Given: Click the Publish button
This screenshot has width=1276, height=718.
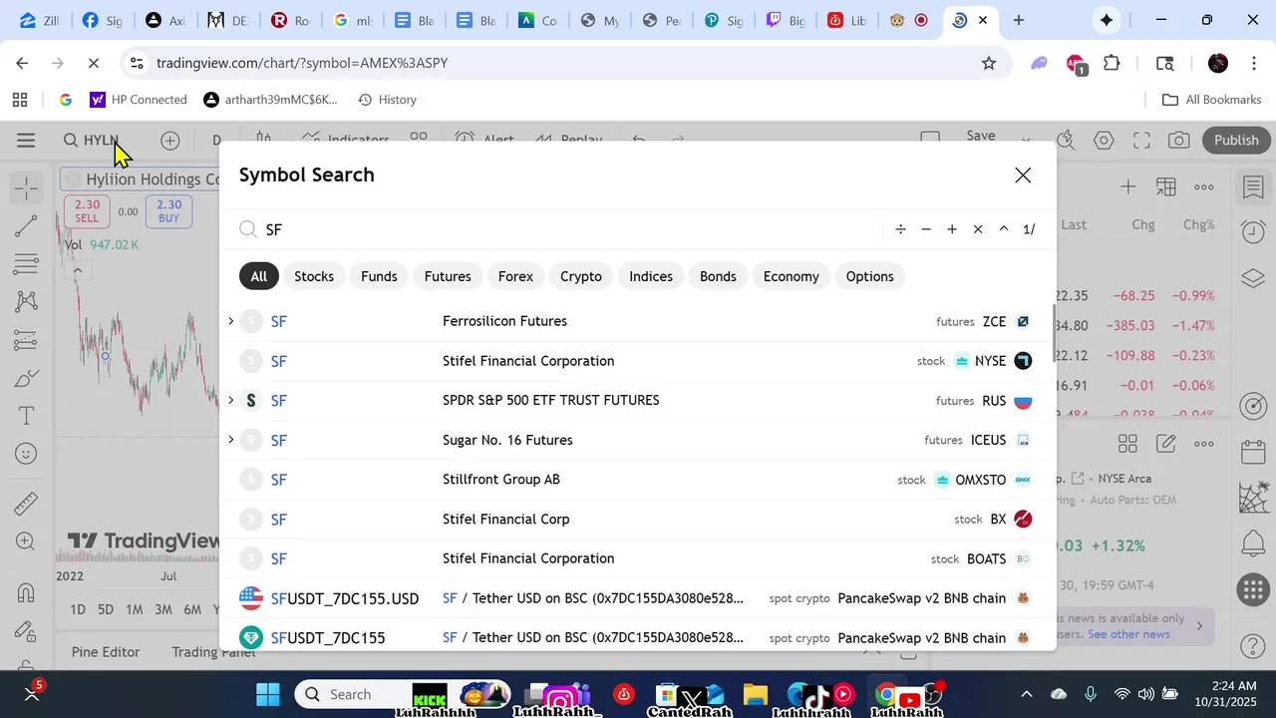Looking at the screenshot, I should [1236, 141].
